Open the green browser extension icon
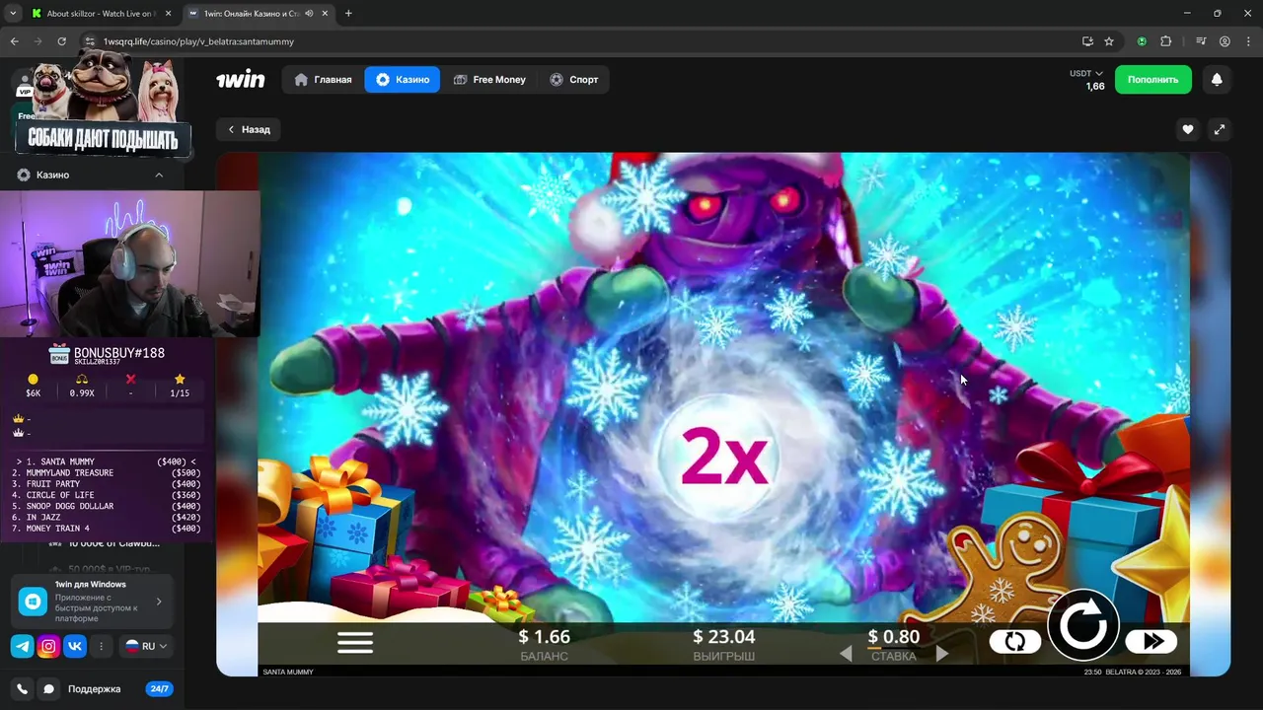1263x710 pixels. point(1142,41)
